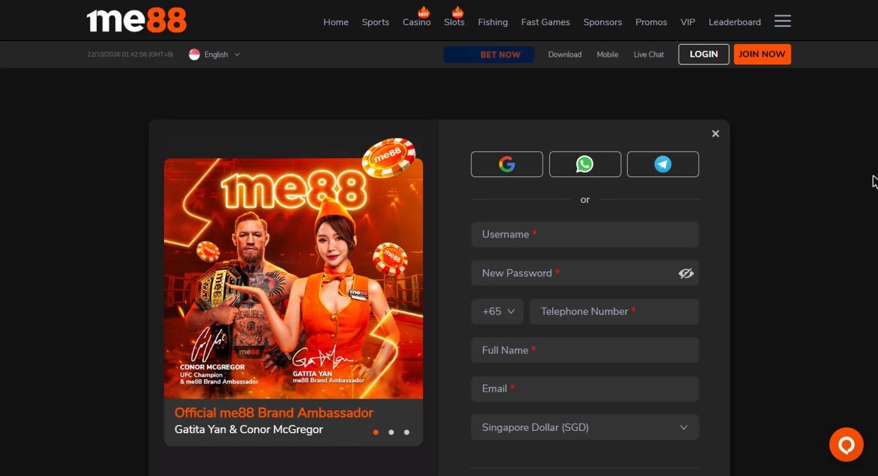Open the orange chat bubble widget
The width and height of the screenshot is (878, 476).
(x=846, y=445)
